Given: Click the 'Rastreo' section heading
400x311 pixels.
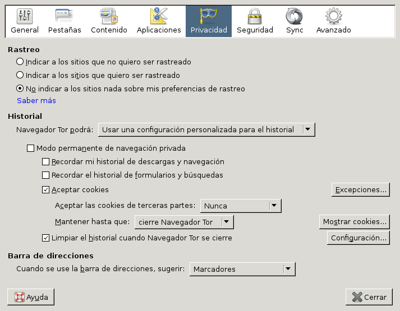Looking at the screenshot, I should pyautogui.click(x=24, y=49).
